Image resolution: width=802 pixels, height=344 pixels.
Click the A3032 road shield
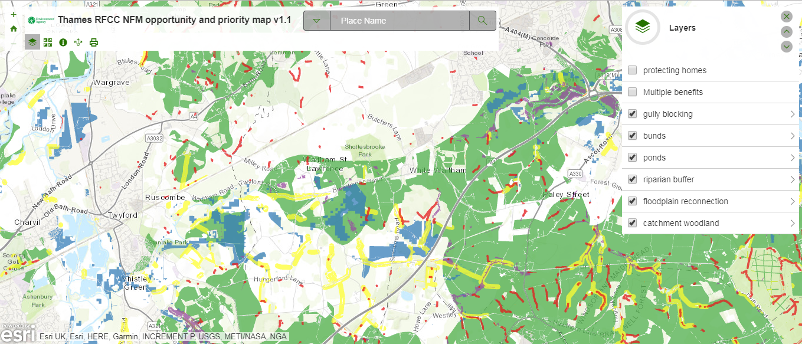coord(154,138)
